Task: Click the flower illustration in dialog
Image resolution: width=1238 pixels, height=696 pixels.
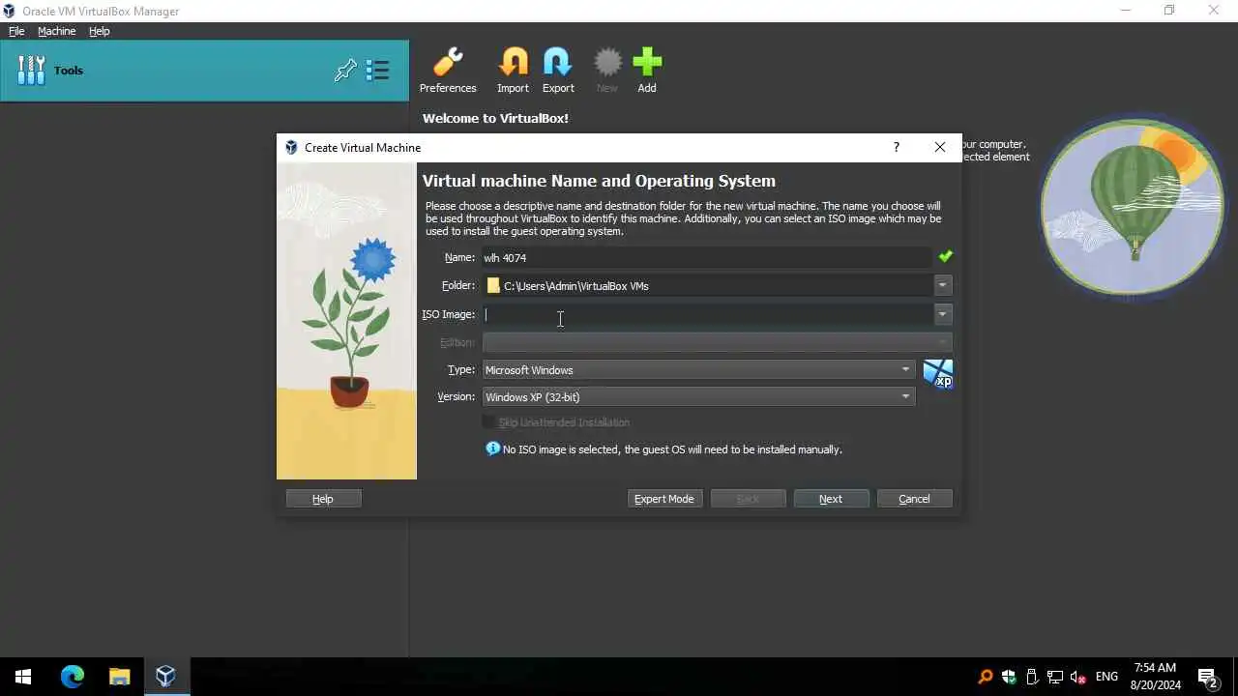Action: pyautogui.click(x=347, y=321)
